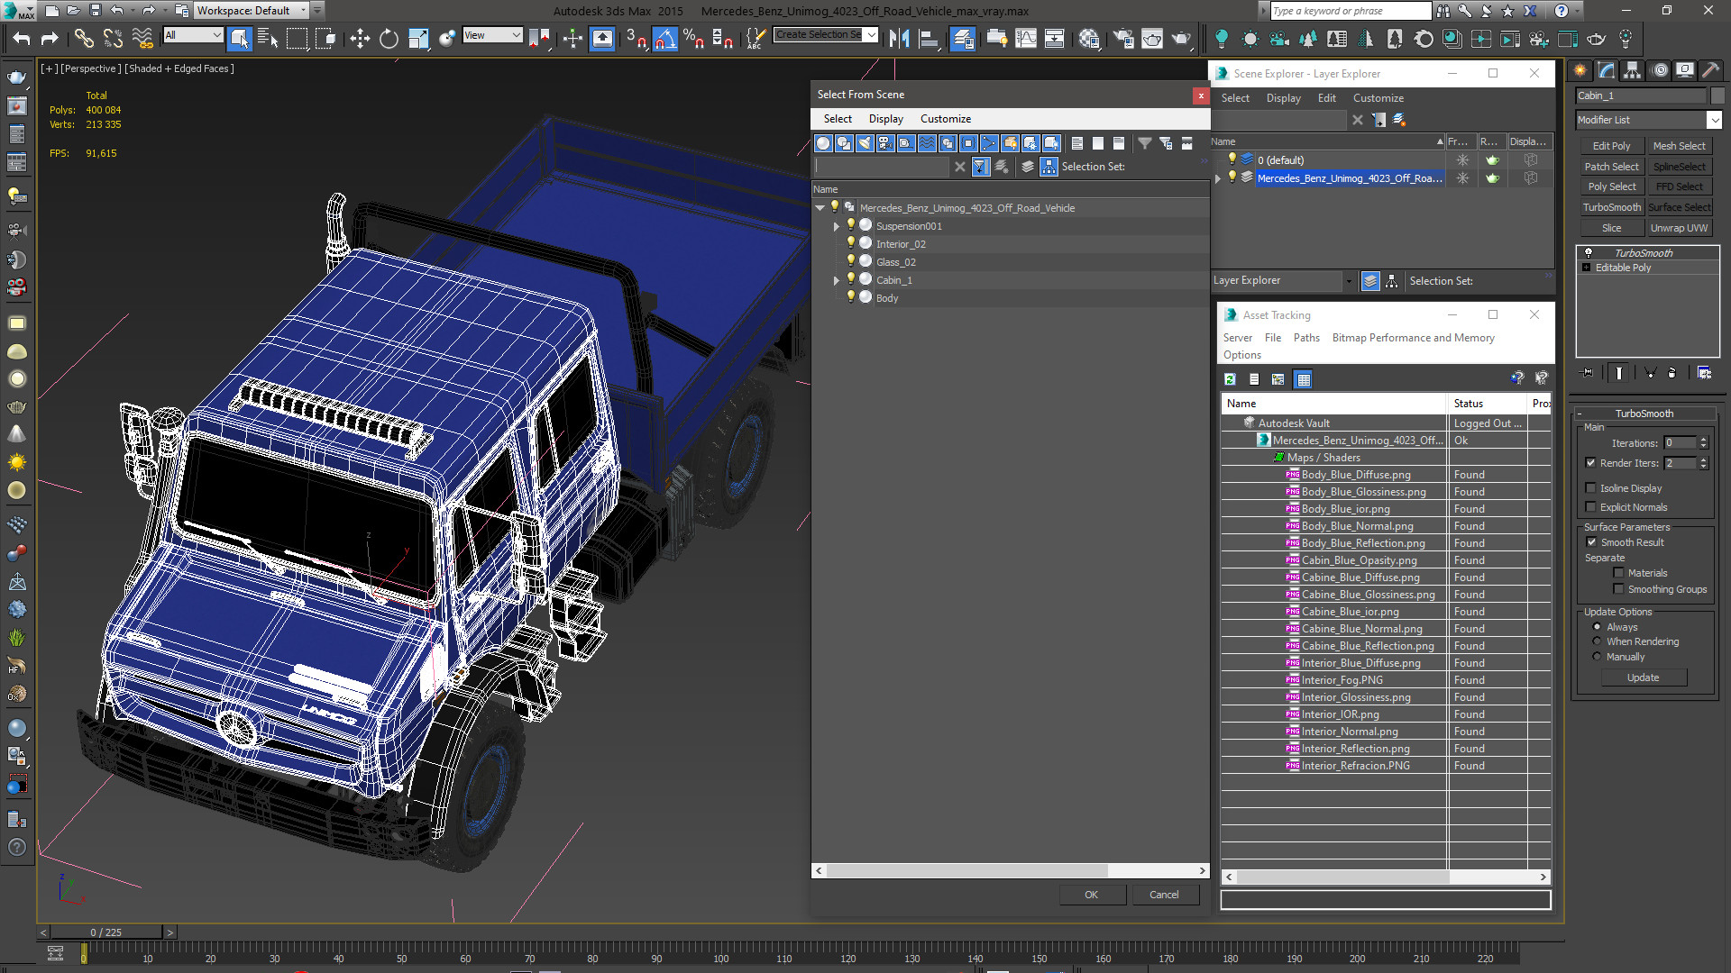Screen dimensions: 1731x973
Task: Click the Mirror tool icon
Action: (x=899, y=38)
